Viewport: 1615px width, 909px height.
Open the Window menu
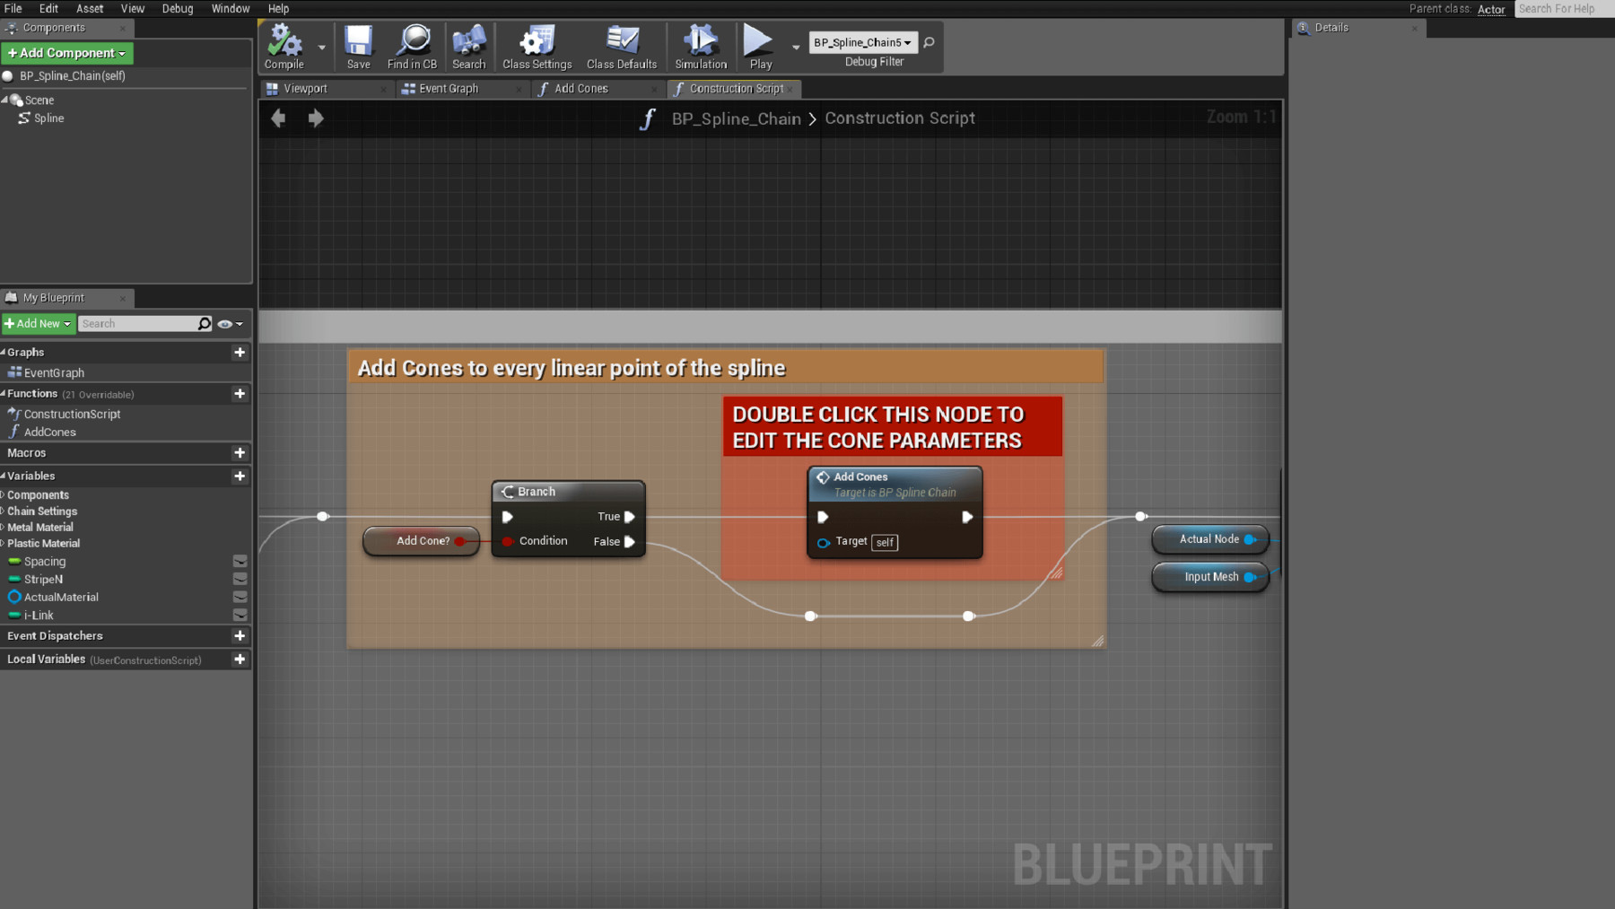(231, 8)
